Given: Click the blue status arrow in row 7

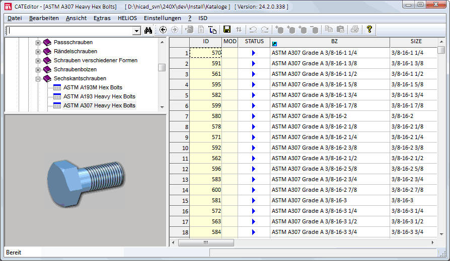Looking at the screenshot, I should [254, 116].
